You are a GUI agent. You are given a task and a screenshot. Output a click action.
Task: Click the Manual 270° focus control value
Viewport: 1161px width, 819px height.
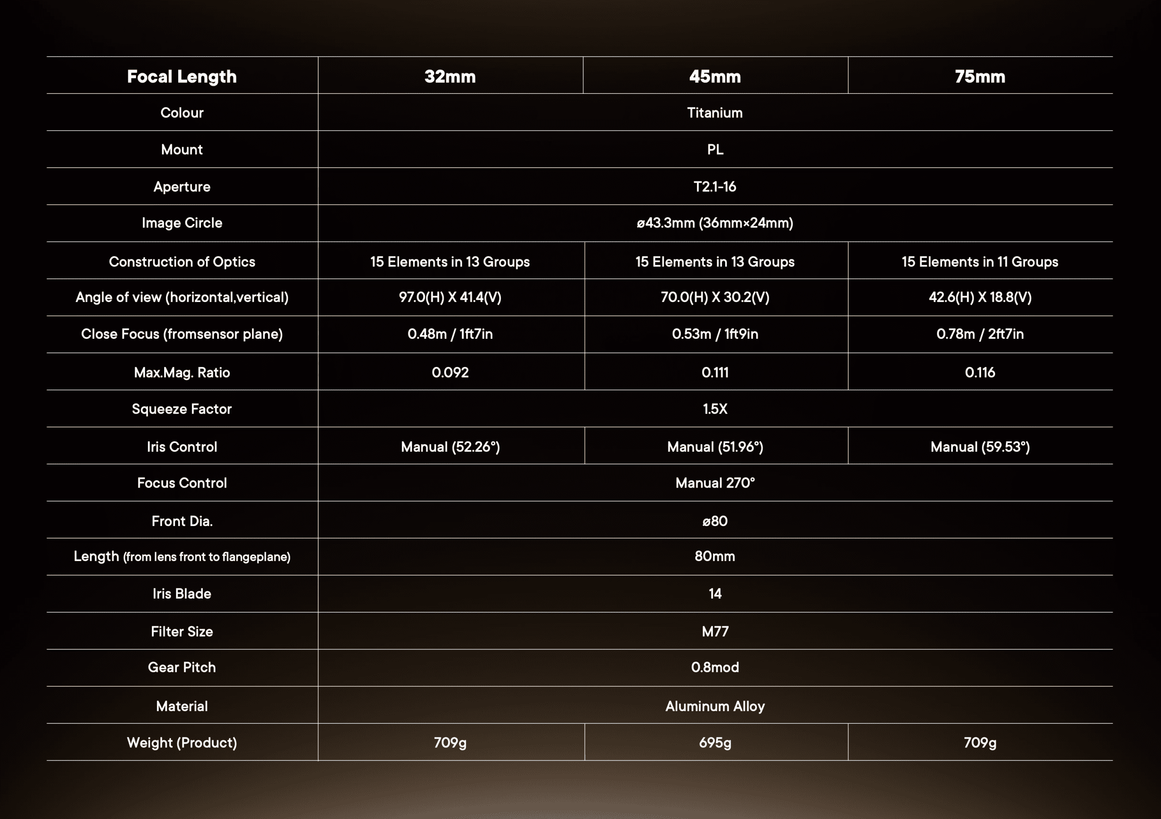[714, 483]
